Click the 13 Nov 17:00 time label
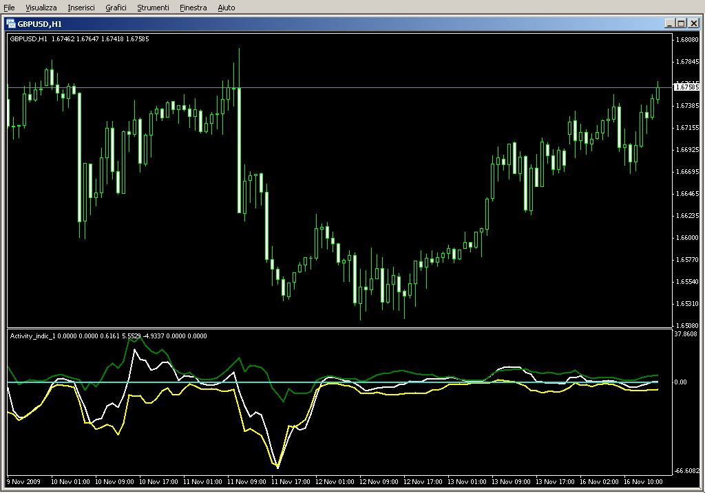This screenshot has height=493, width=705. [555, 482]
